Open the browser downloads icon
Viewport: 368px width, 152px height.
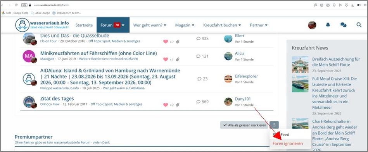click(352, 5)
